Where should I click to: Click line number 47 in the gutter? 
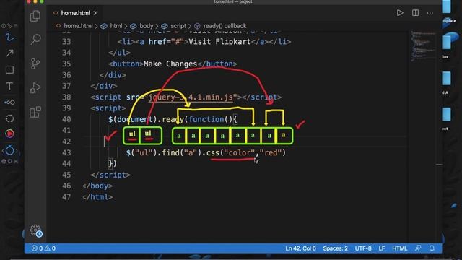(66, 197)
